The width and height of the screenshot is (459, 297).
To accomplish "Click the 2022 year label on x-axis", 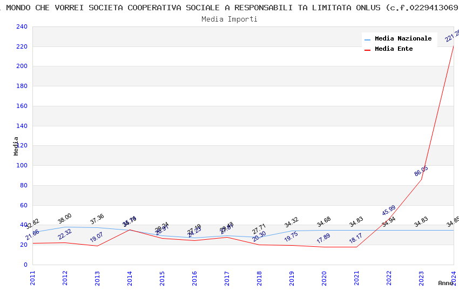I will pyautogui.click(x=389, y=278).
